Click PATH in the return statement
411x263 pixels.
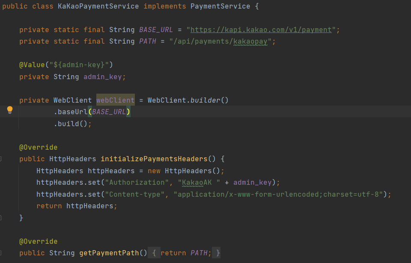point(199,253)
